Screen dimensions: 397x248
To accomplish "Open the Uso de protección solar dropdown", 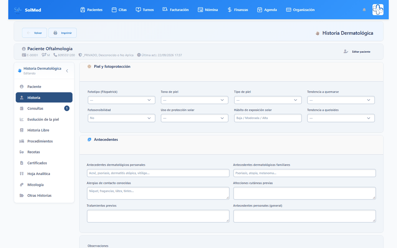I will [x=195, y=118].
